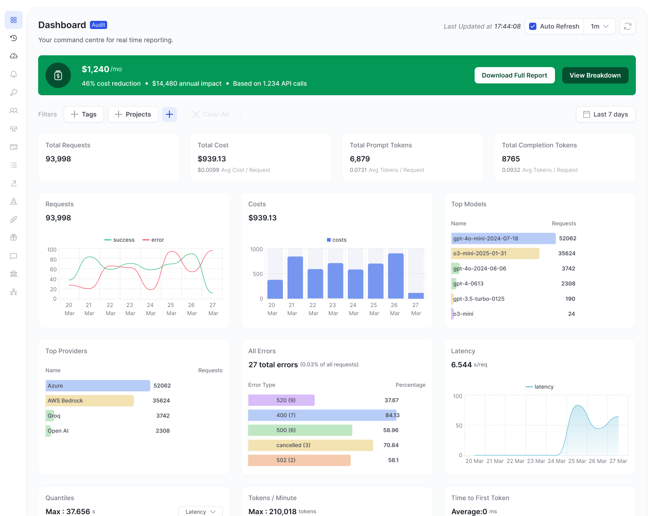Toggle the success series in Requests legend
The width and height of the screenshot is (654, 516).
(119, 240)
